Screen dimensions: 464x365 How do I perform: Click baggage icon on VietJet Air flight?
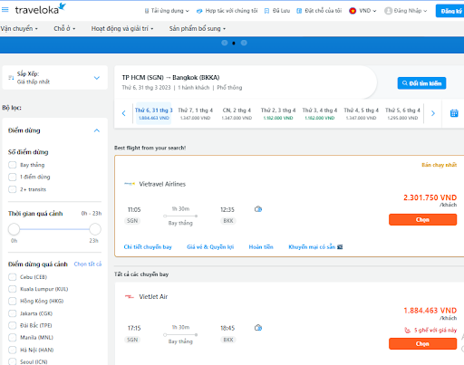point(258,328)
